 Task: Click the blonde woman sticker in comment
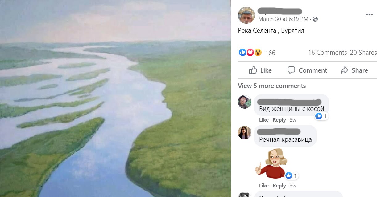pos(271,163)
